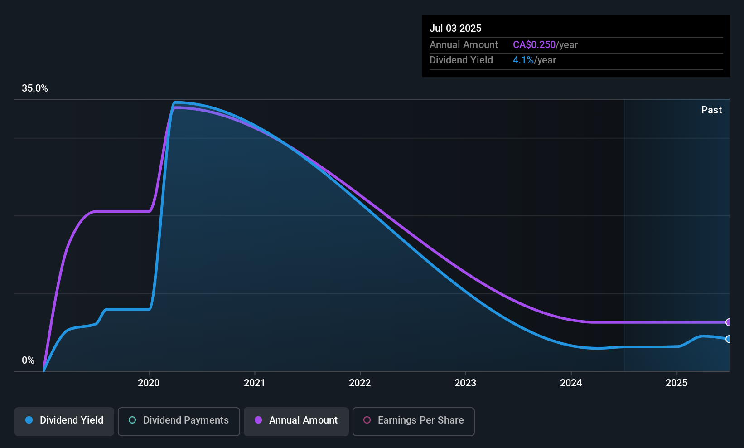Click the 2022 x-axis label

click(x=360, y=383)
